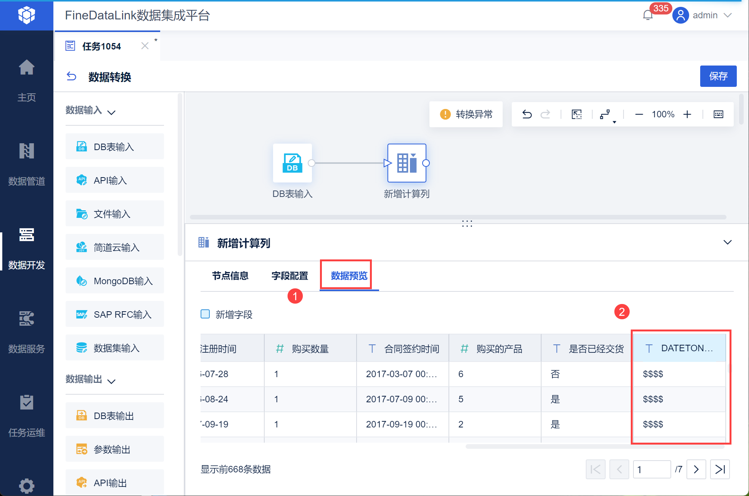
Task: Click the output port of 新增计算列 node
Action: tap(426, 163)
